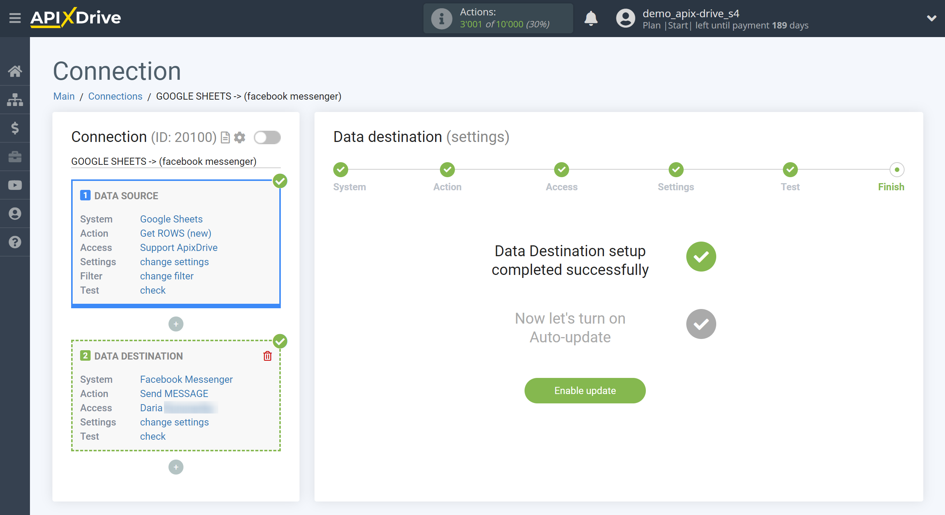Click check in Data Destination block

153,436
